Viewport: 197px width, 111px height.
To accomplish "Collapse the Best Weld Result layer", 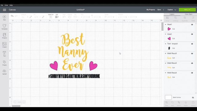I will coord(166,73).
